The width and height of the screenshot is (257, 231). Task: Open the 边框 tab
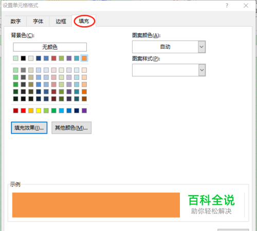click(61, 21)
